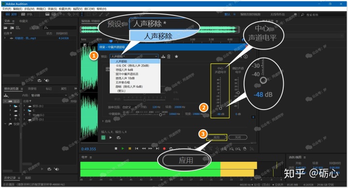Viewport: 348px width, 188px height.
Task: Open the 收藏夹(R) menu in menu bar
Action: (65, 9)
